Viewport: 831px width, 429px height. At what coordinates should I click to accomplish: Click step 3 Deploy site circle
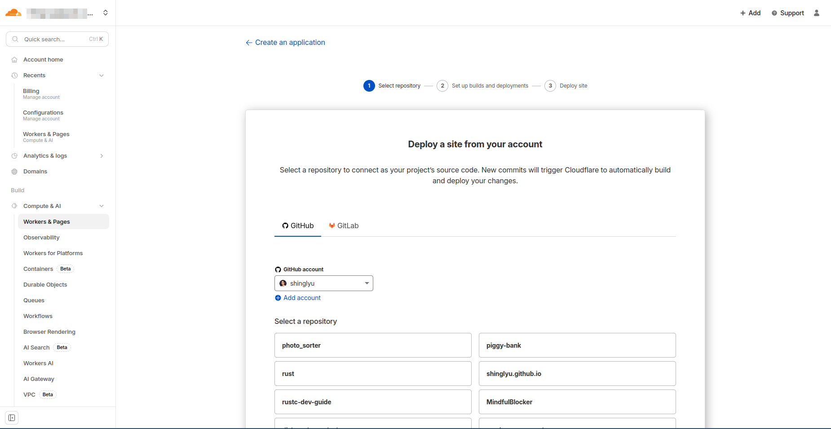click(550, 85)
